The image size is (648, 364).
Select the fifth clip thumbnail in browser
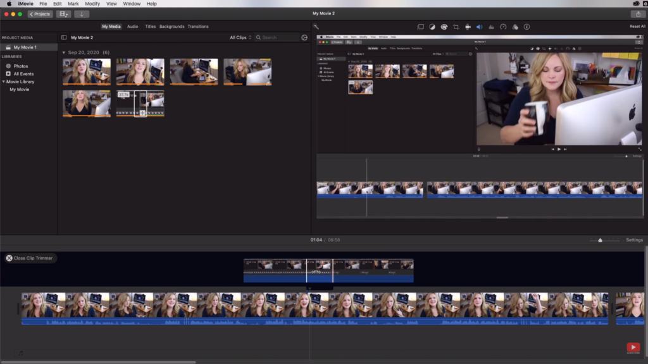(x=87, y=104)
